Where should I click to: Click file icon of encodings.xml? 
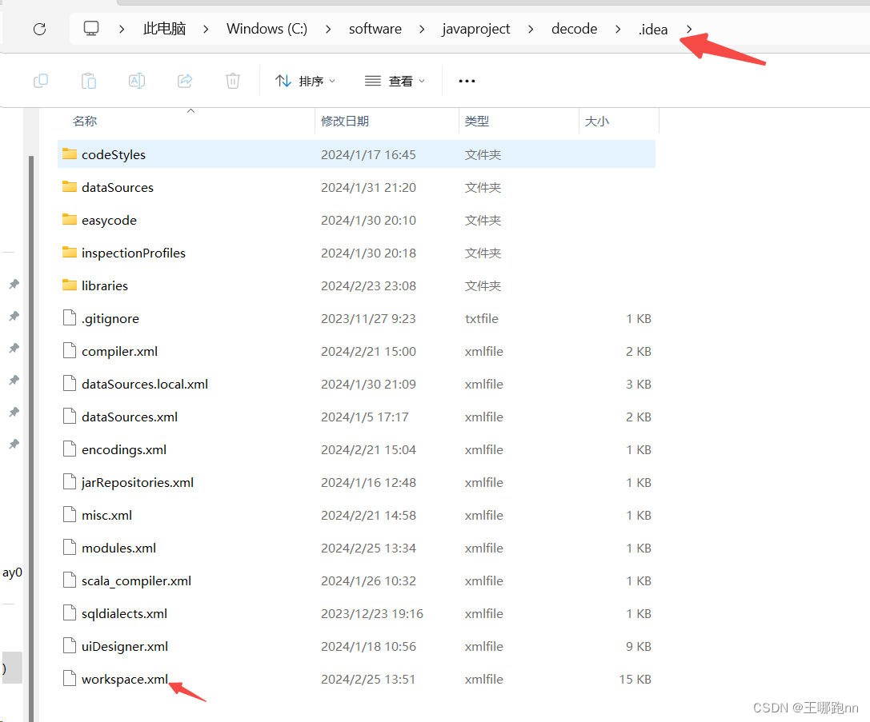pyautogui.click(x=70, y=449)
